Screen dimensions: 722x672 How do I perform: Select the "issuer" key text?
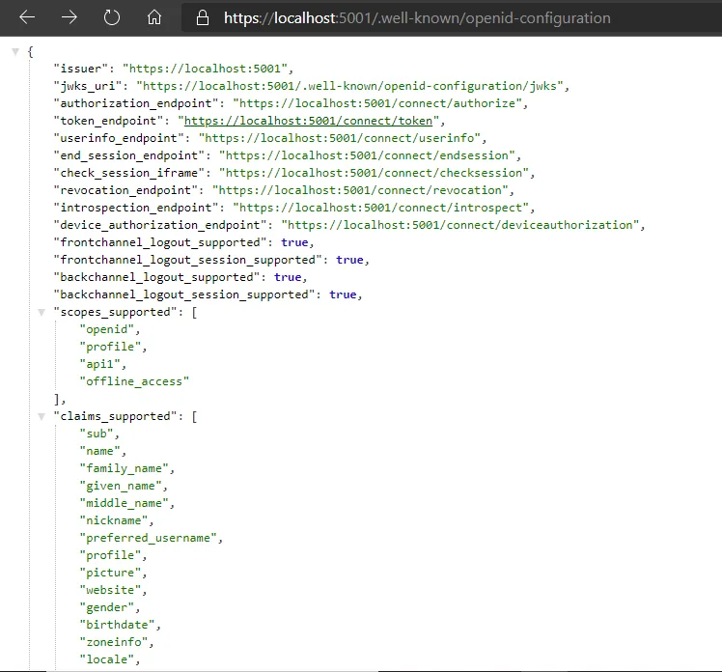click(80, 69)
